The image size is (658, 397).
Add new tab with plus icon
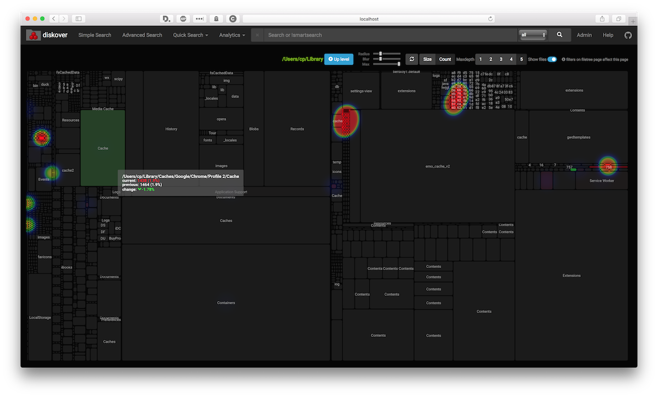[x=633, y=21]
